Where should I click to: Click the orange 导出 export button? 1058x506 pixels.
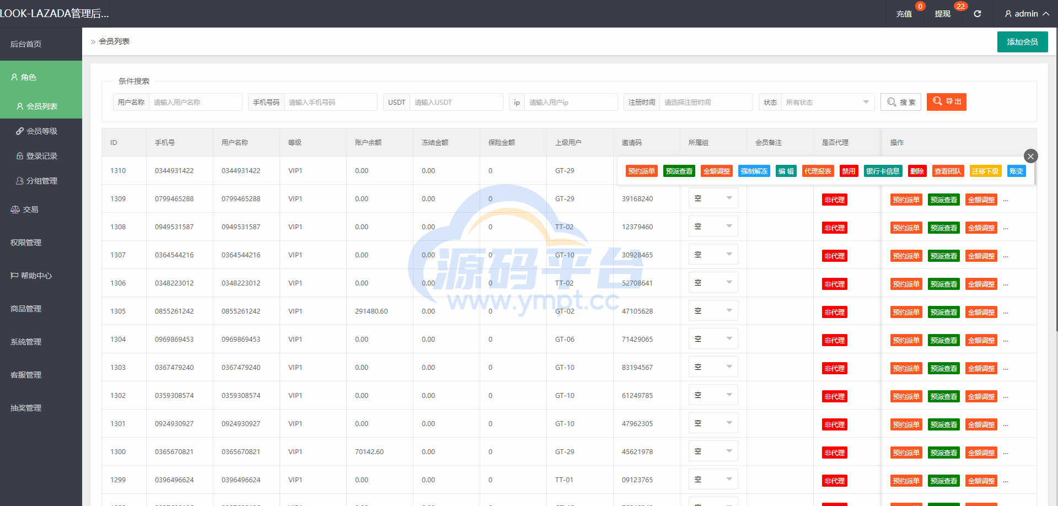click(947, 101)
